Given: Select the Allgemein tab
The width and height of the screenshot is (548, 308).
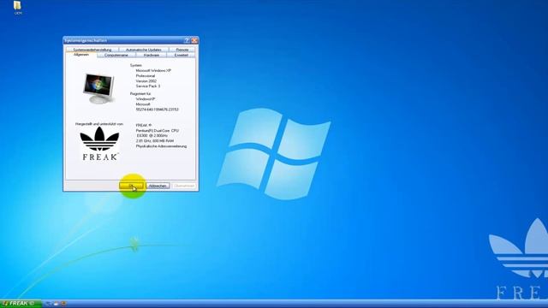Looking at the screenshot, I should [x=81, y=55].
